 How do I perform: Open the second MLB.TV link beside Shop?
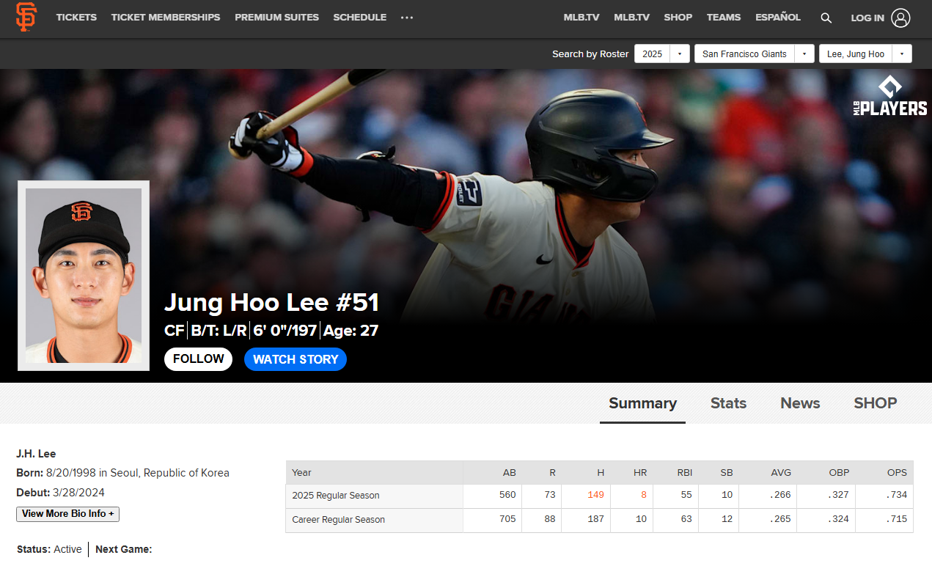click(631, 18)
